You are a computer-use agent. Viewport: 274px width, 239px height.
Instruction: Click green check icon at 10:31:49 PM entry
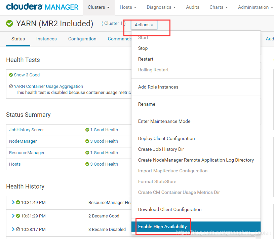click(x=18, y=202)
